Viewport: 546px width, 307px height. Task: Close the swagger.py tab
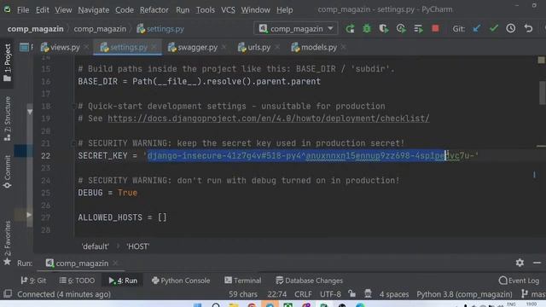(x=224, y=47)
